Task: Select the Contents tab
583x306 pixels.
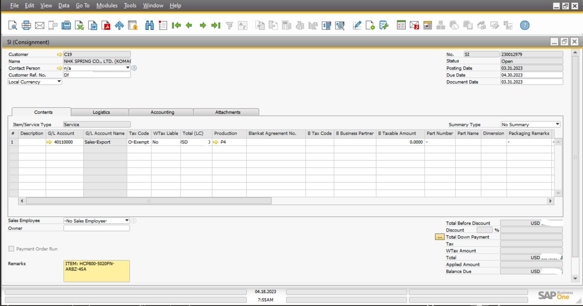Action: [43, 112]
